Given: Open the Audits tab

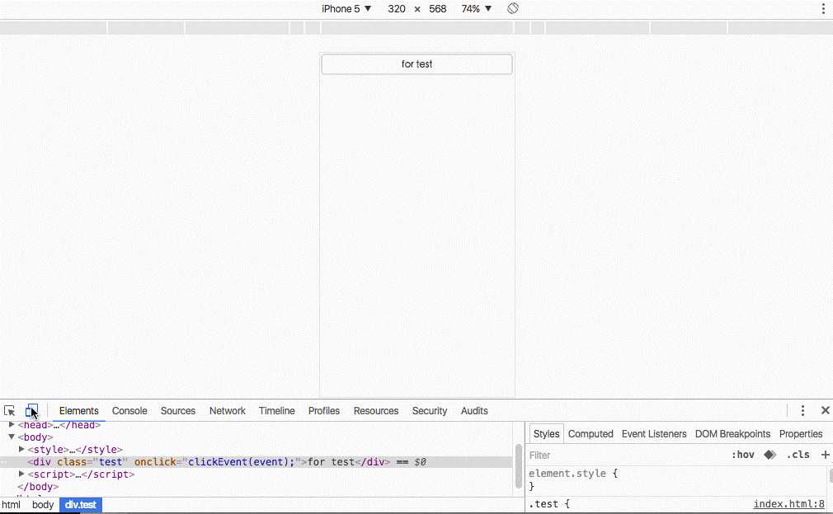Looking at the screenshot, I should coord(474,410).
